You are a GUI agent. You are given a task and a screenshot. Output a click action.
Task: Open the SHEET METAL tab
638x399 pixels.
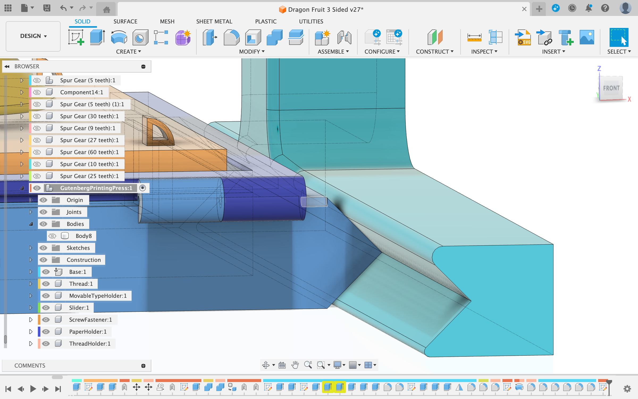click(214, 21)
